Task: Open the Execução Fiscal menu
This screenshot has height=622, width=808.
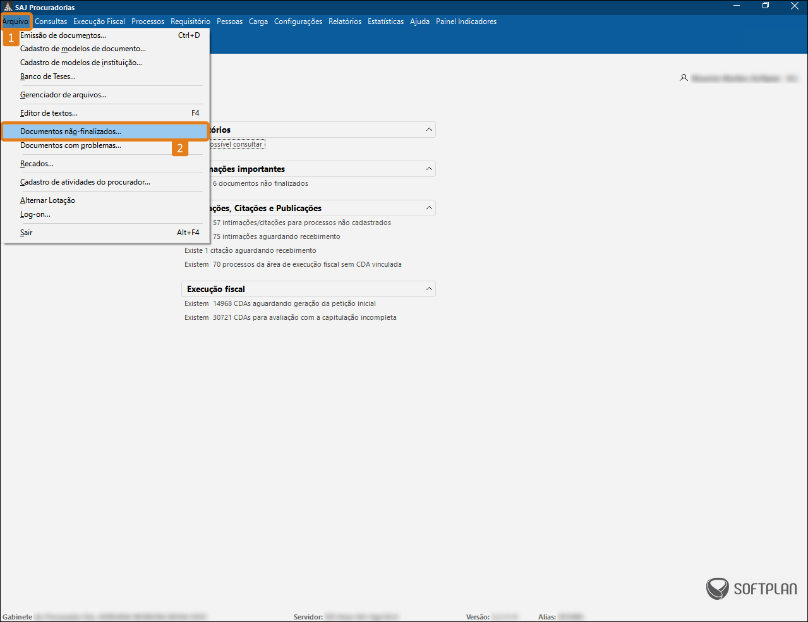Action: click(99, 21)
